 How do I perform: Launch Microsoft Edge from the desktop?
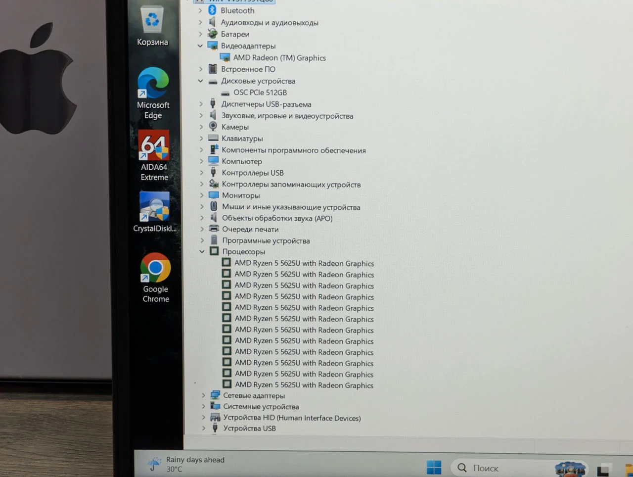coord(153,93)
